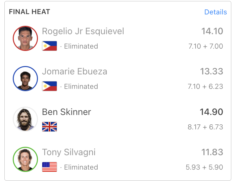Click Rogelio's 14.10 total score

coord(212,31)
